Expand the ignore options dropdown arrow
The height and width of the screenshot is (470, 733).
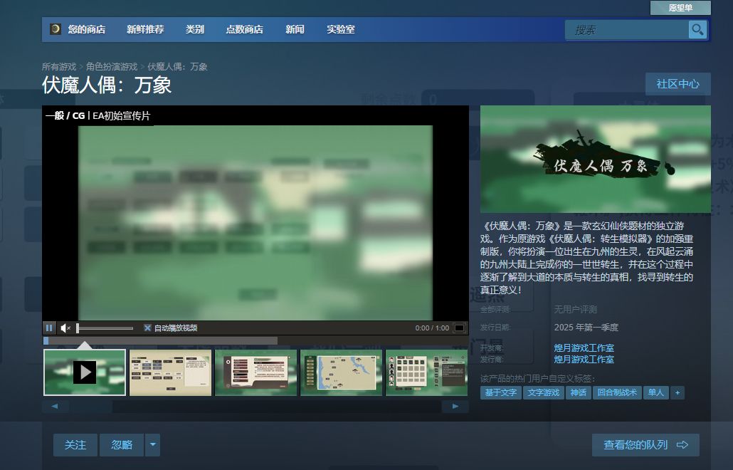pos(152,445)
